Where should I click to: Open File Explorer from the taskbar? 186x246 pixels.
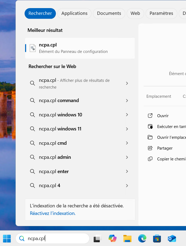pos(127,238)
